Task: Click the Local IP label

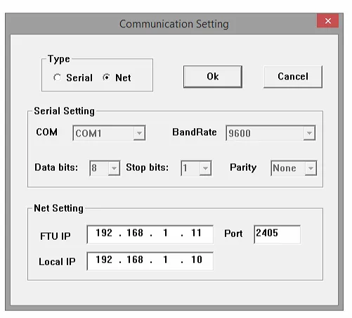Action: coord(57,262)
